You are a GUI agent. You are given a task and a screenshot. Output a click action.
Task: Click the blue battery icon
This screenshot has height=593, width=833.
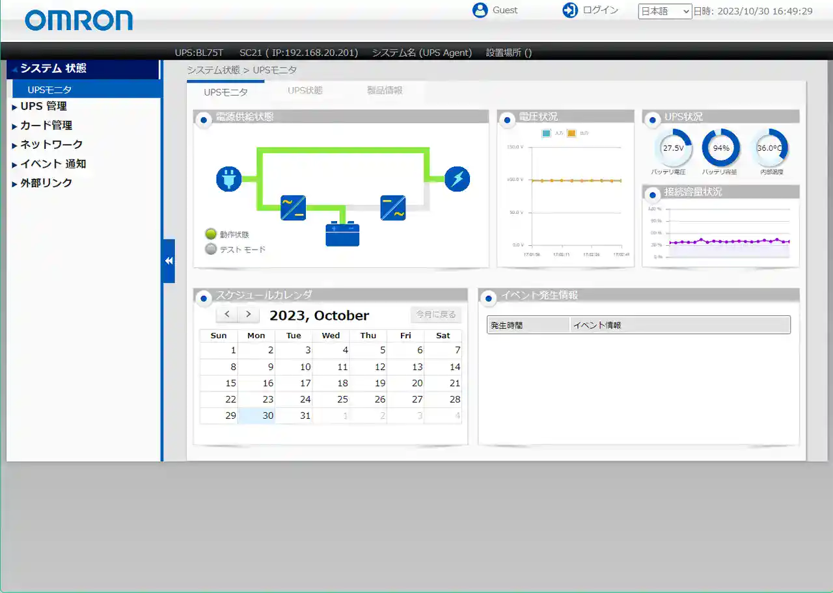click(342, 234)
